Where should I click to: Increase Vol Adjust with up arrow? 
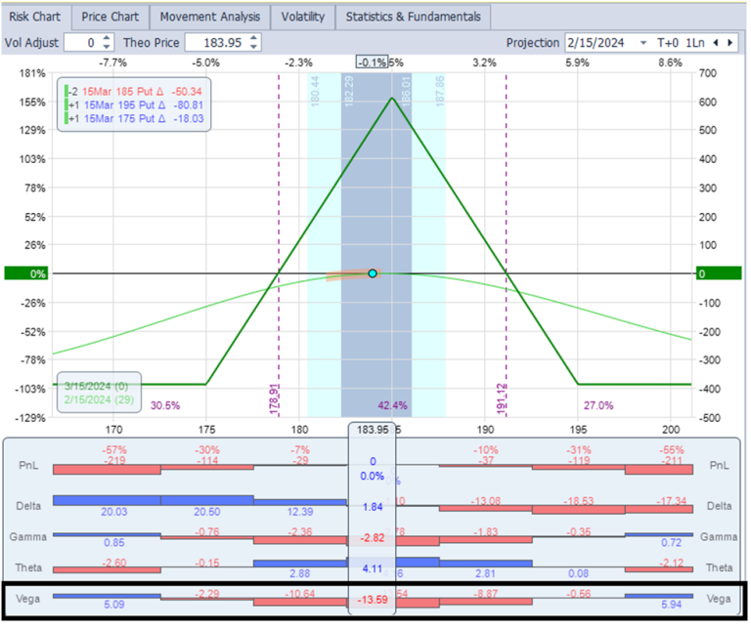click(108, 38)
